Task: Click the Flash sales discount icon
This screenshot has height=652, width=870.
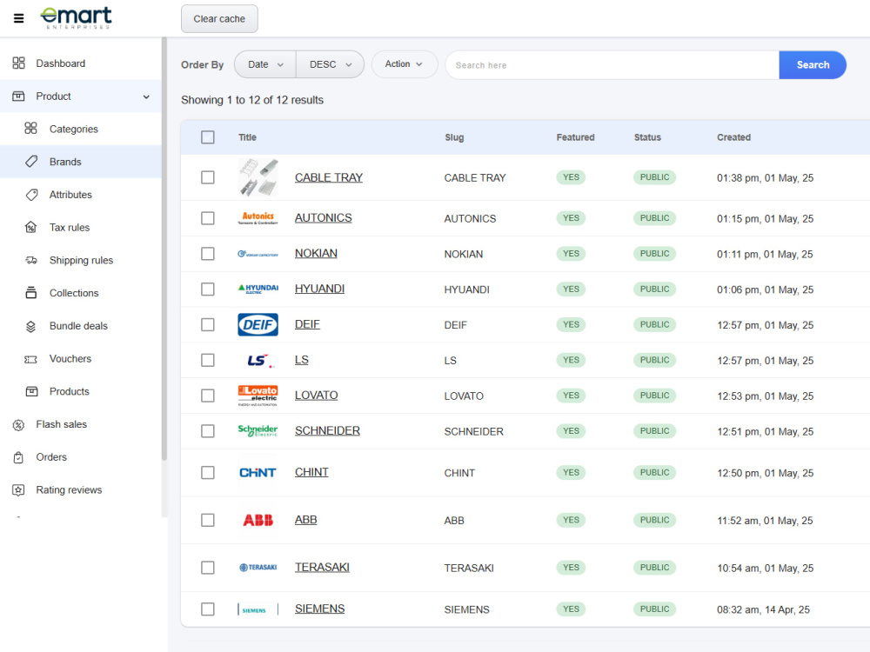Action: point(19,425)
